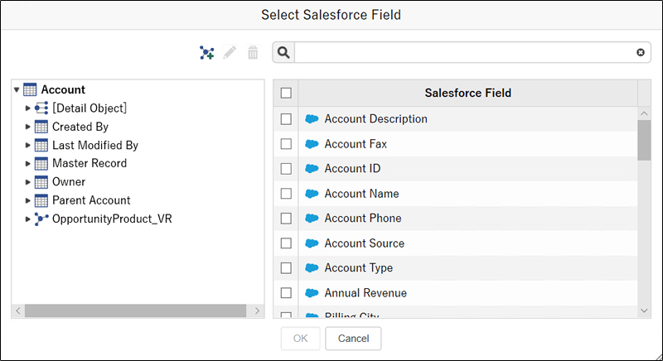This screenshot has height=361, width=663.
Task: Check the Account Fax checkbox
Action: coord(286,144)
